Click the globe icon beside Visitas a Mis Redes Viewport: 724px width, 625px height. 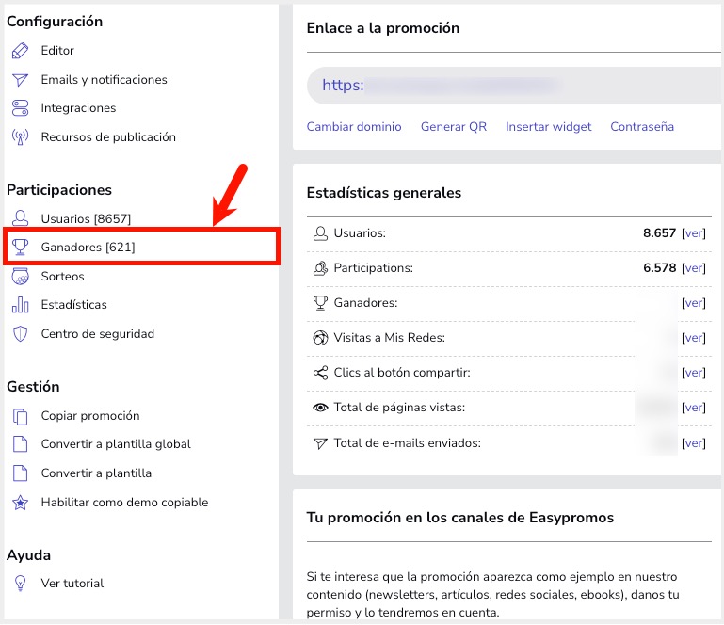pyautogui.click(x=320, y=338)
